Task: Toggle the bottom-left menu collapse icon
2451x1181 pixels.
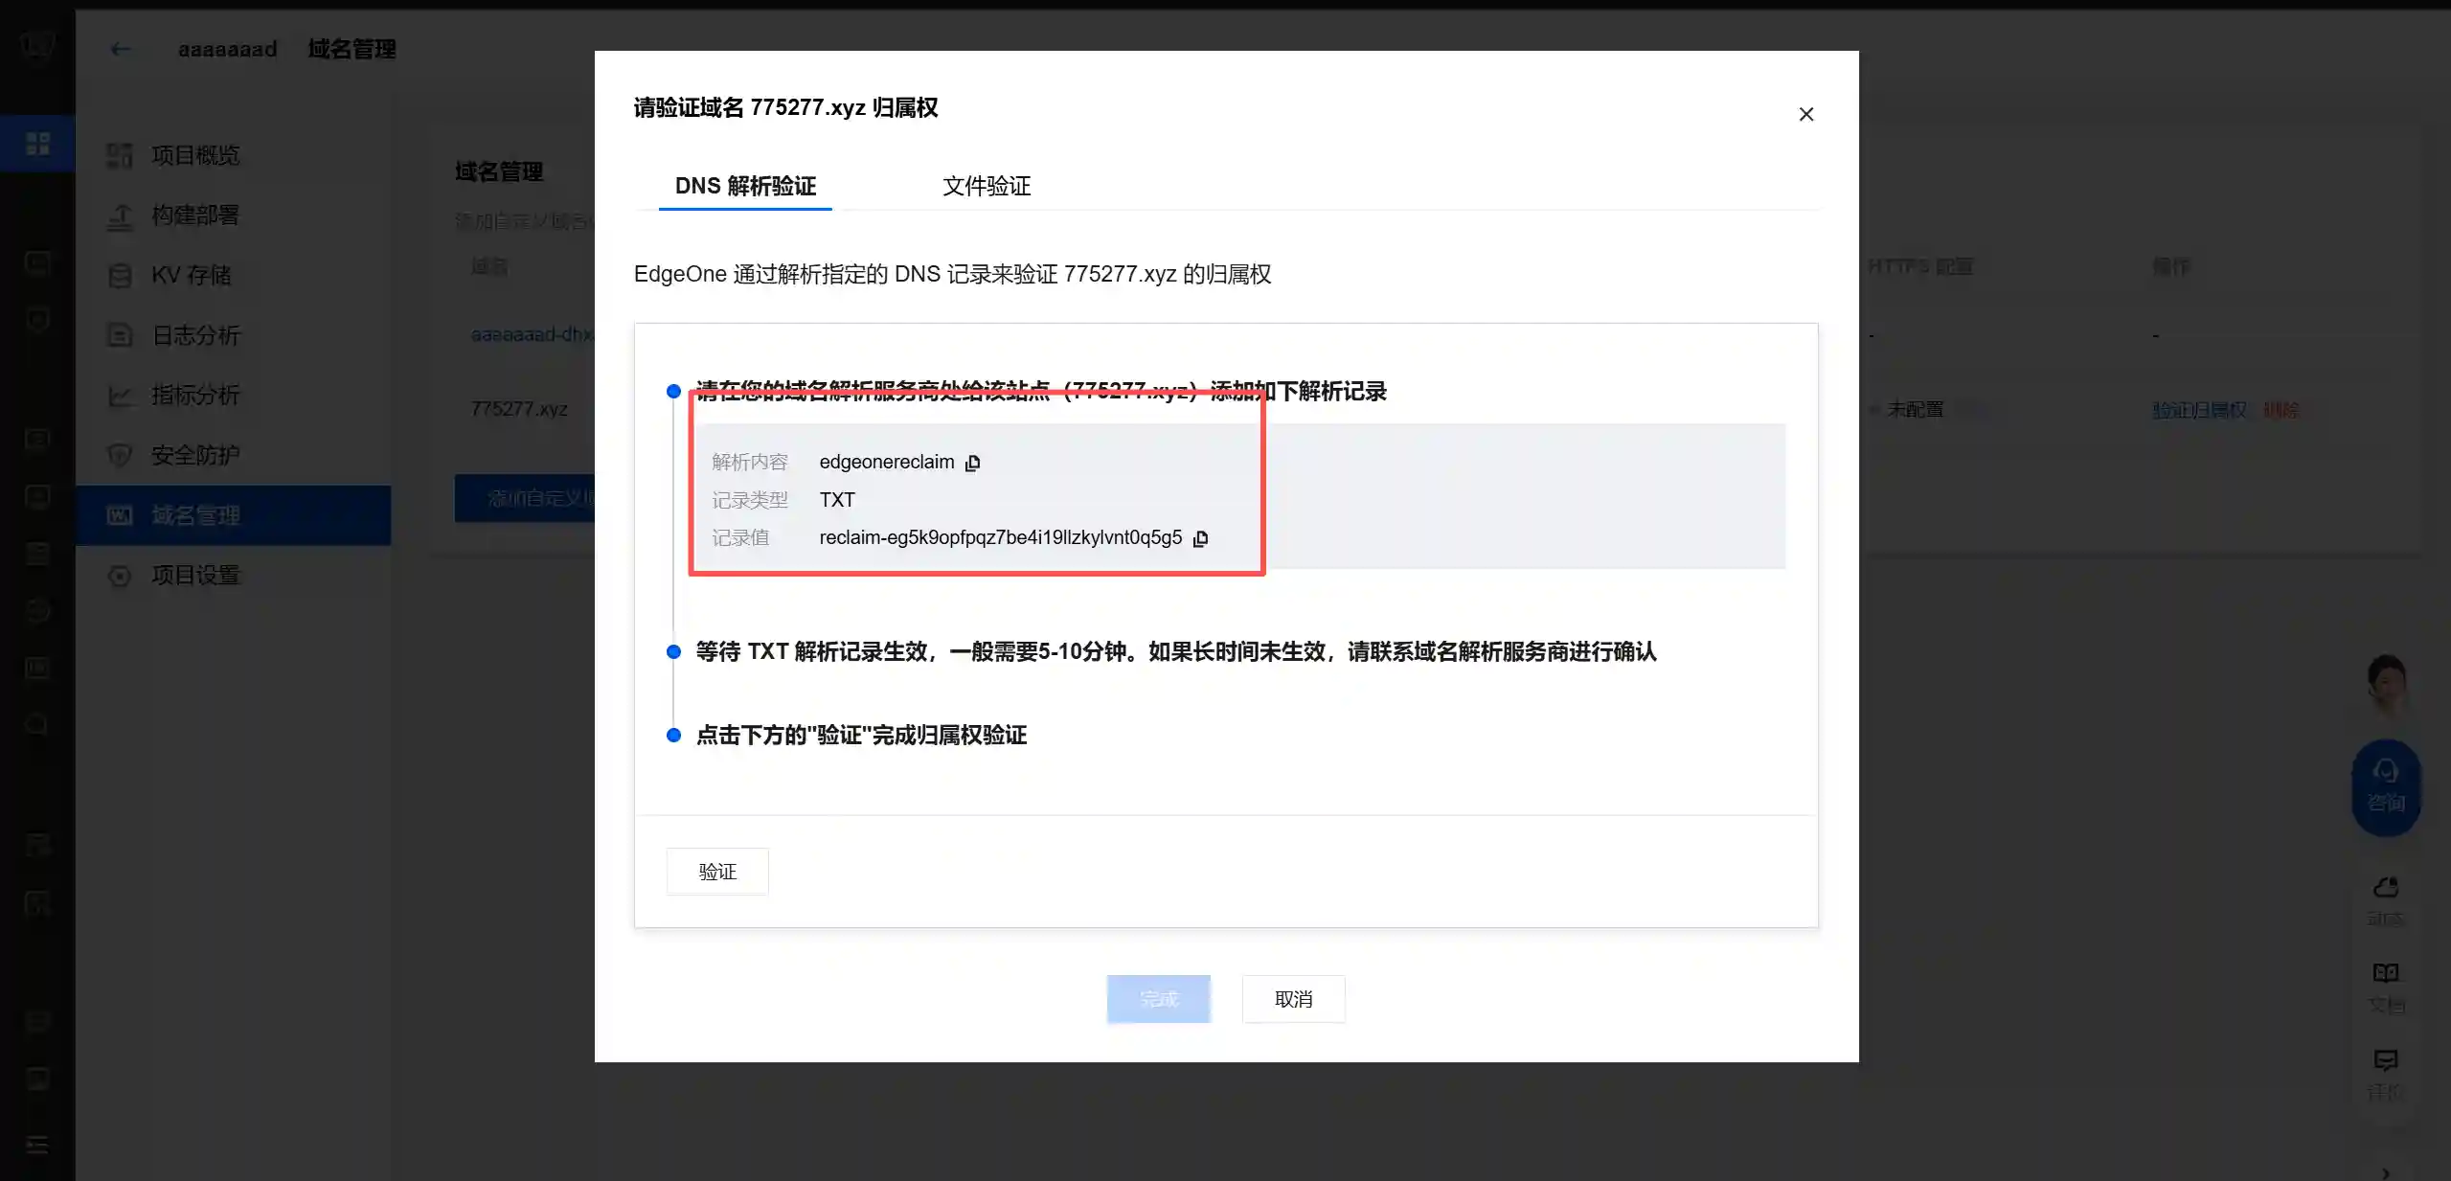Action: pos(37,1145)
